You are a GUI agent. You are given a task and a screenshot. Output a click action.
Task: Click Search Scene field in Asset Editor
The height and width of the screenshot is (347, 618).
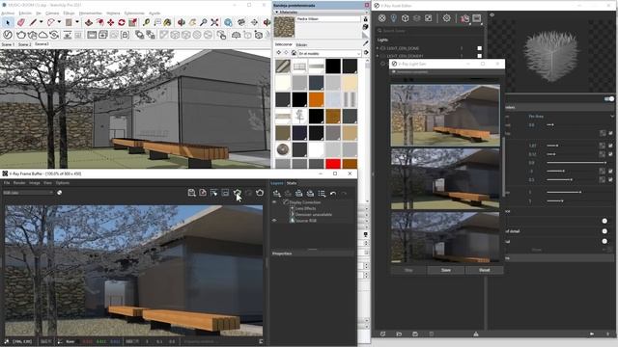[429, 30]
